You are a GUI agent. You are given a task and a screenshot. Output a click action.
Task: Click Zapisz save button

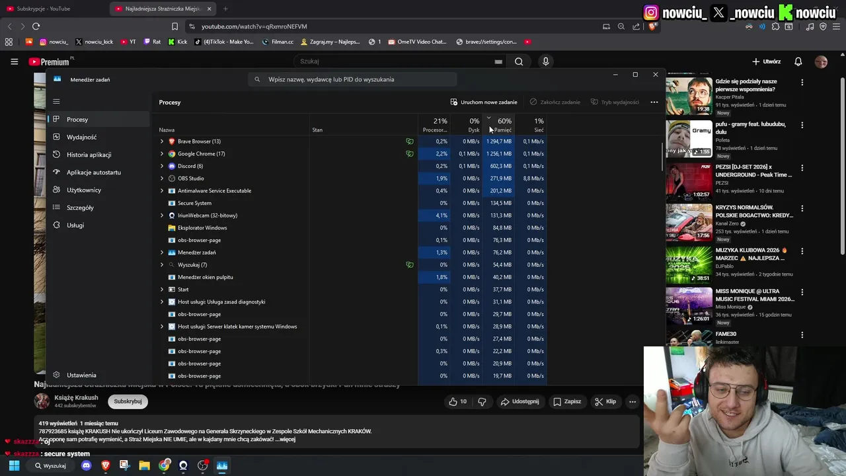(x=567, y=401)
